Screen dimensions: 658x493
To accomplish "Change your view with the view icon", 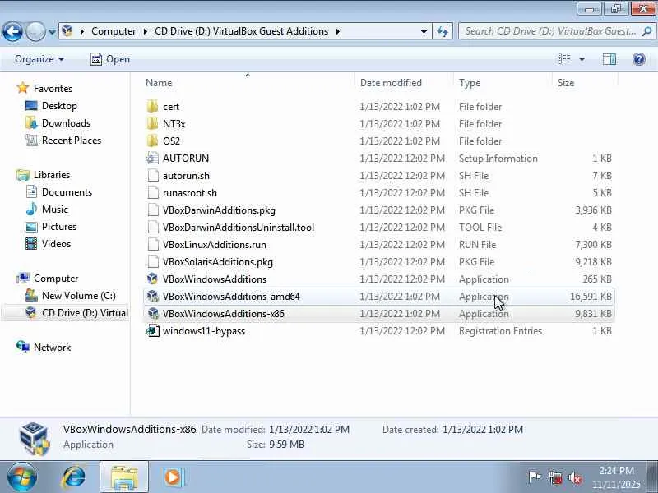I will tap(564, 59).
